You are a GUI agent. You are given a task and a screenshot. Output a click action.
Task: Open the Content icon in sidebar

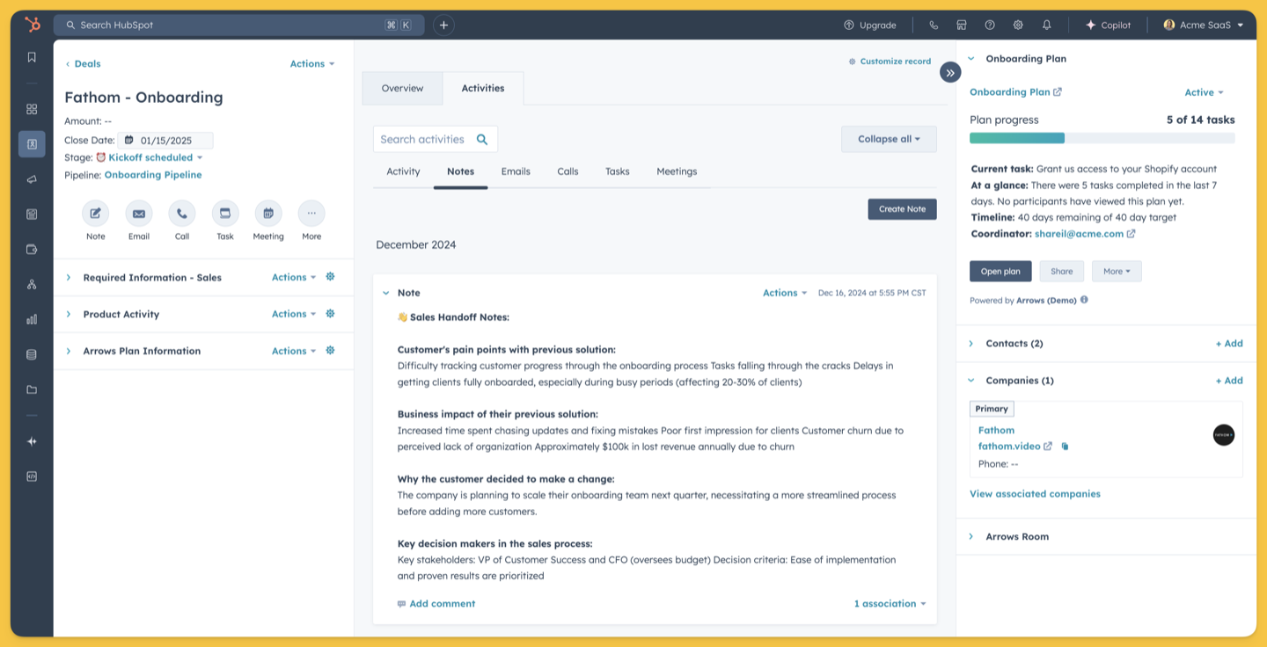(32, 214)
